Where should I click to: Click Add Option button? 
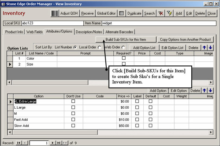point(158,91)
